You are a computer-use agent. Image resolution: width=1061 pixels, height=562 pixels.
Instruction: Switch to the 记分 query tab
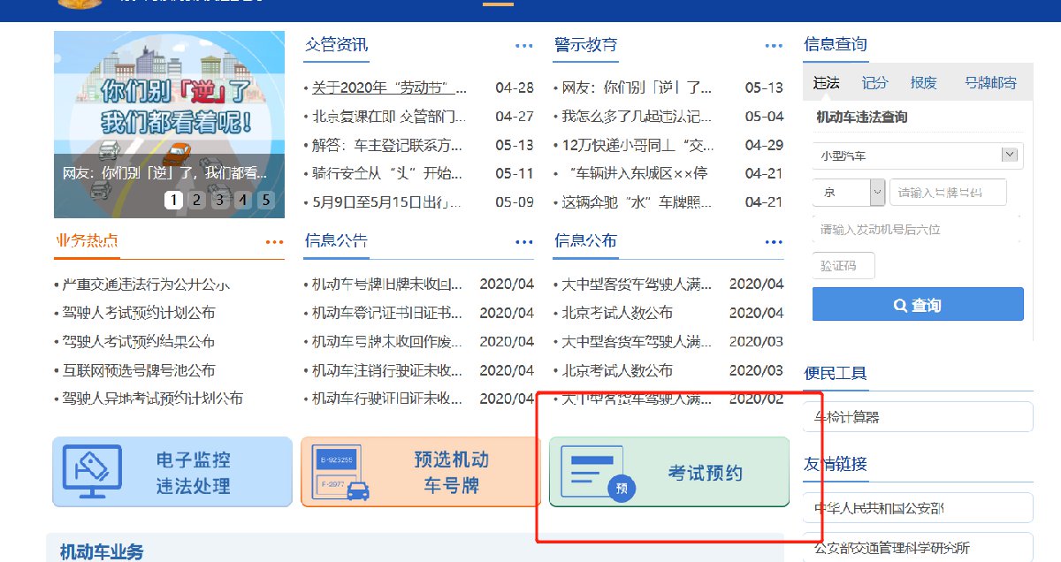pyautogui.click(x=874, y=83)
